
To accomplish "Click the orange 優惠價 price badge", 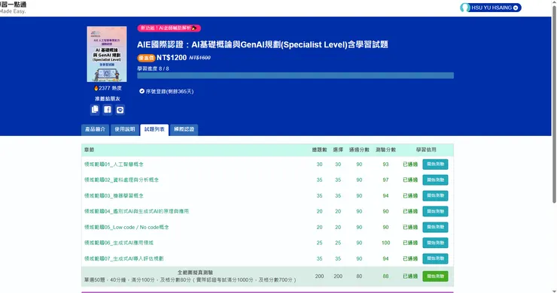I will pyautogui.click(x=146, y=58).
